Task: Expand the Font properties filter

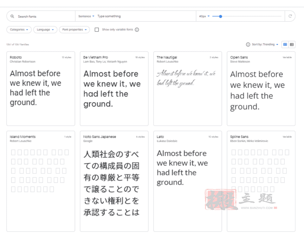Action: [74, 30]
